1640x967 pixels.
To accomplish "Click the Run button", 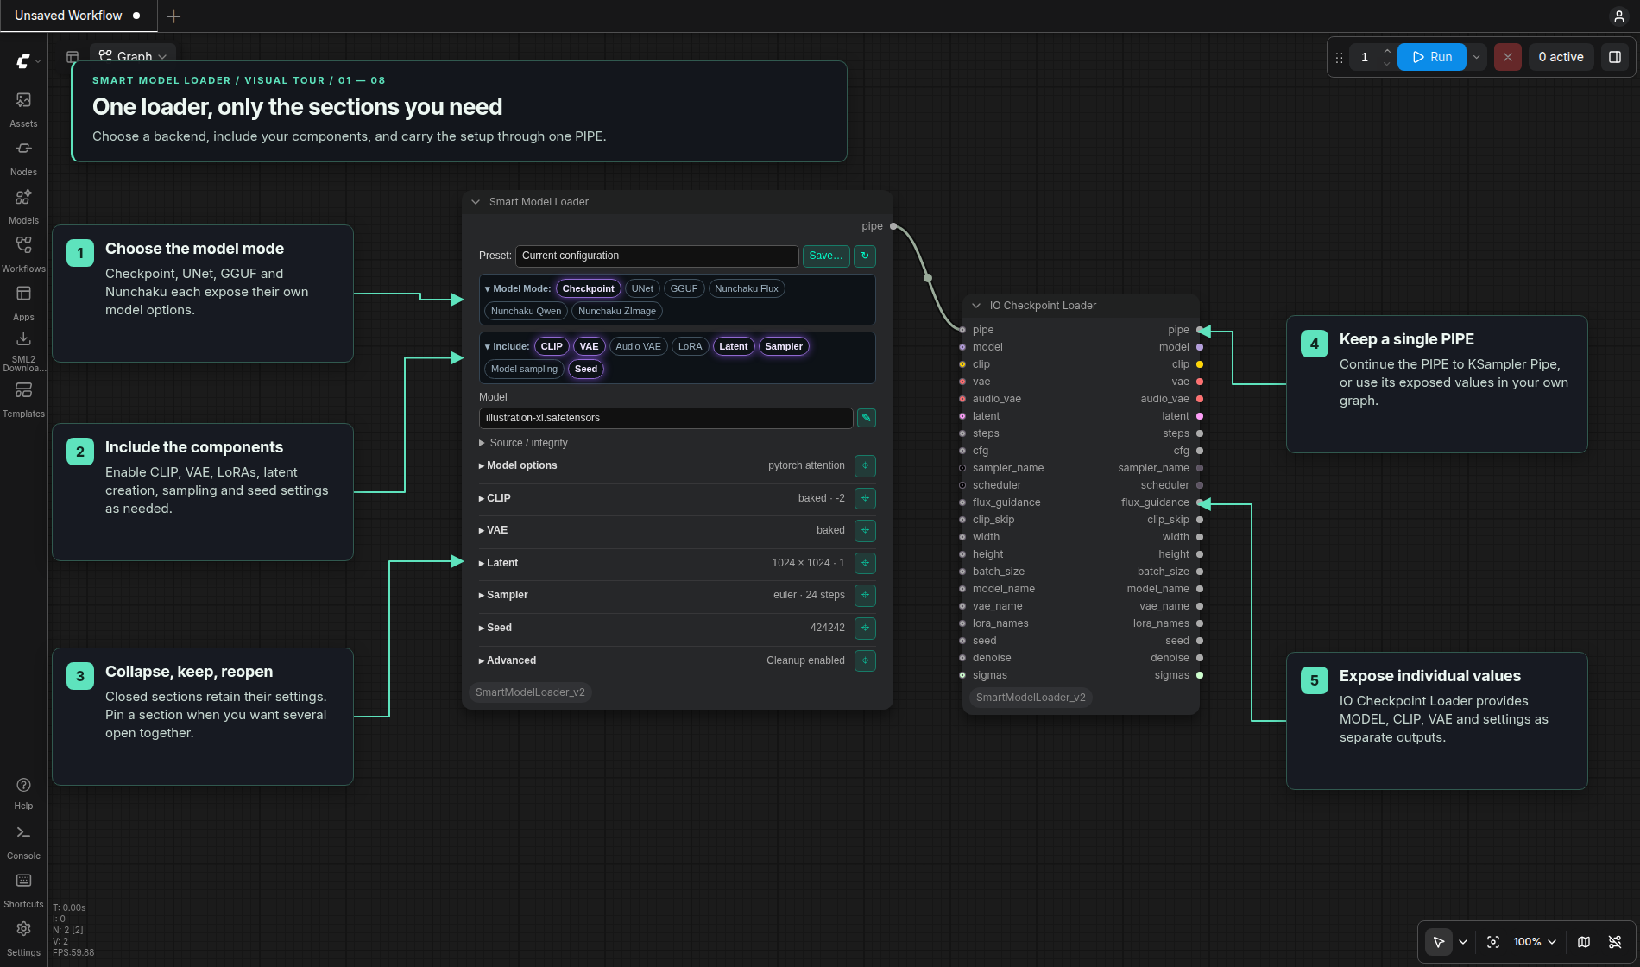I will pos(1432,57).
